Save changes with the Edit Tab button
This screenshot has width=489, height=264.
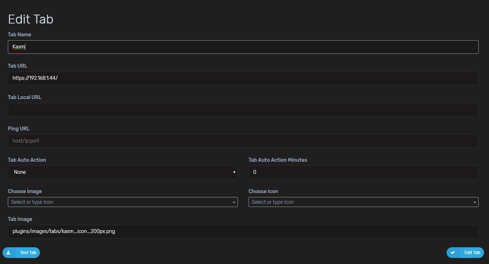click(x=465, y=253)
